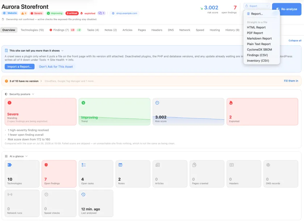Click the orange question icon in version banner
This screenshot has height=222, width=304.
point(7,81)
